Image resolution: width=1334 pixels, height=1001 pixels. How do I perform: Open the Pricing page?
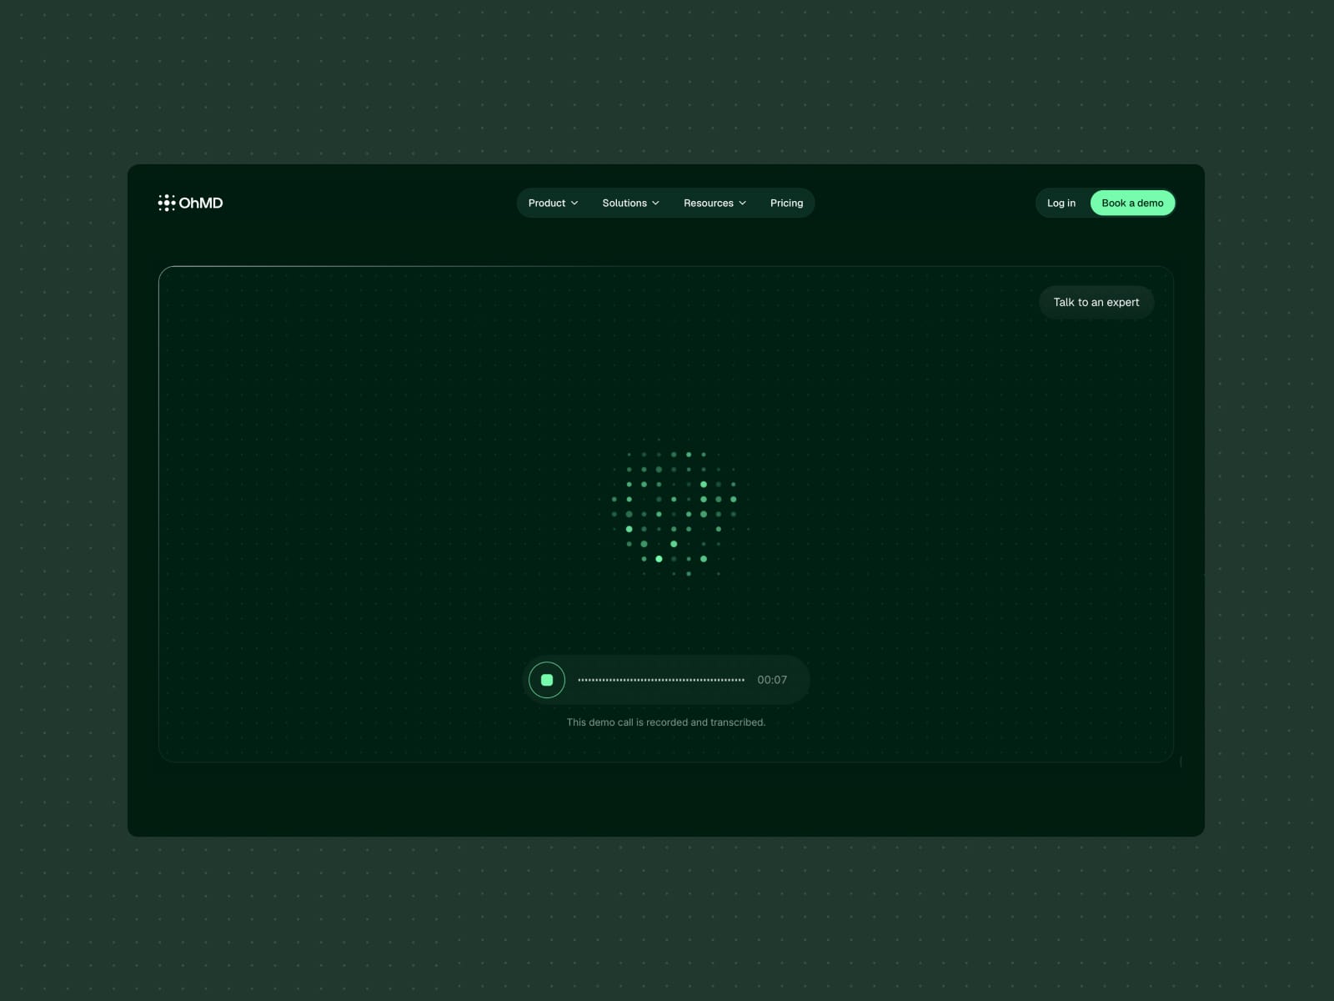[x=786, y=204]
